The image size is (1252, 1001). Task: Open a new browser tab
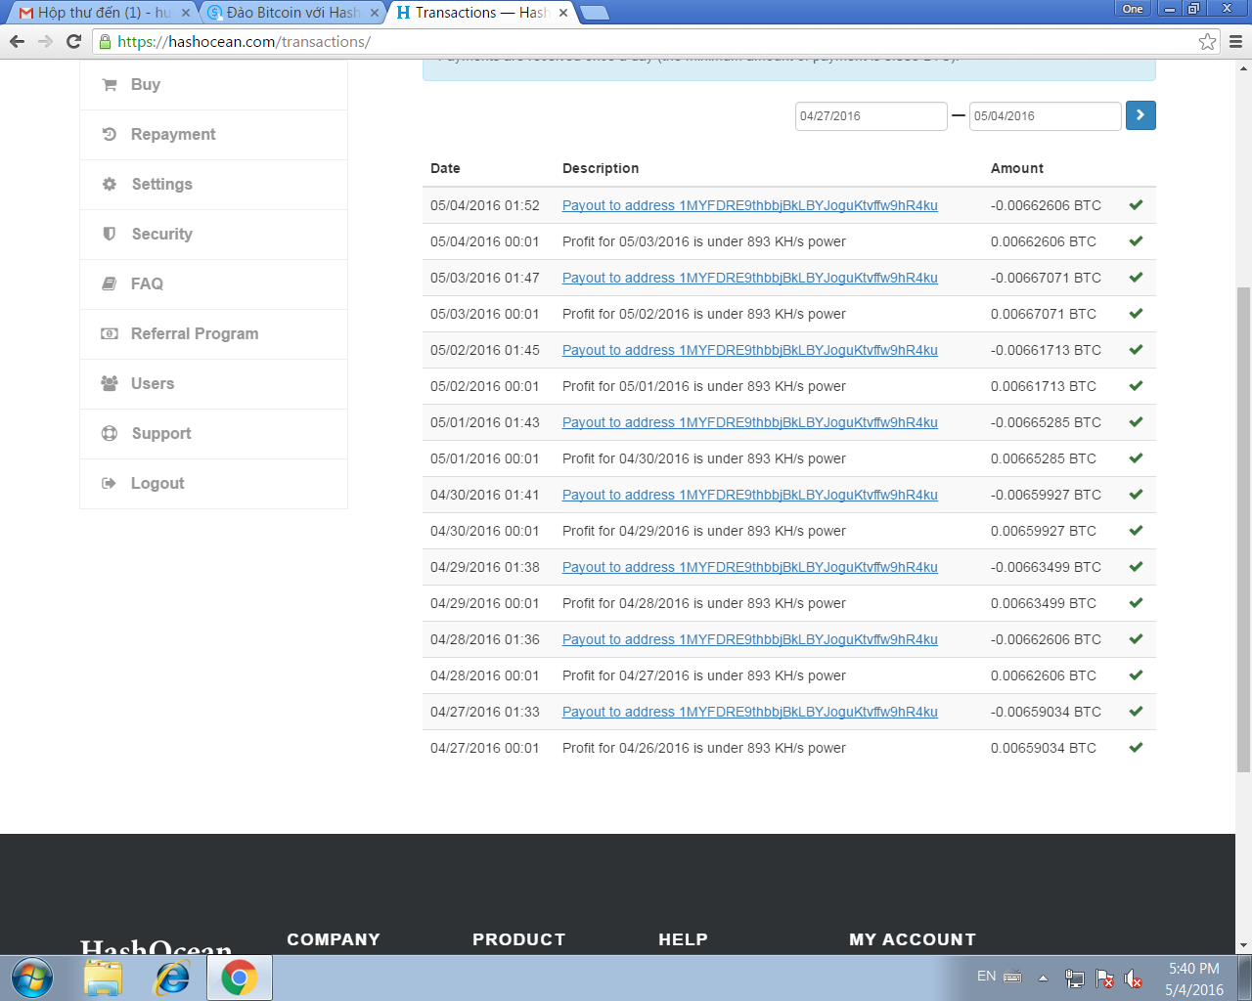click(x=594, y=13)
